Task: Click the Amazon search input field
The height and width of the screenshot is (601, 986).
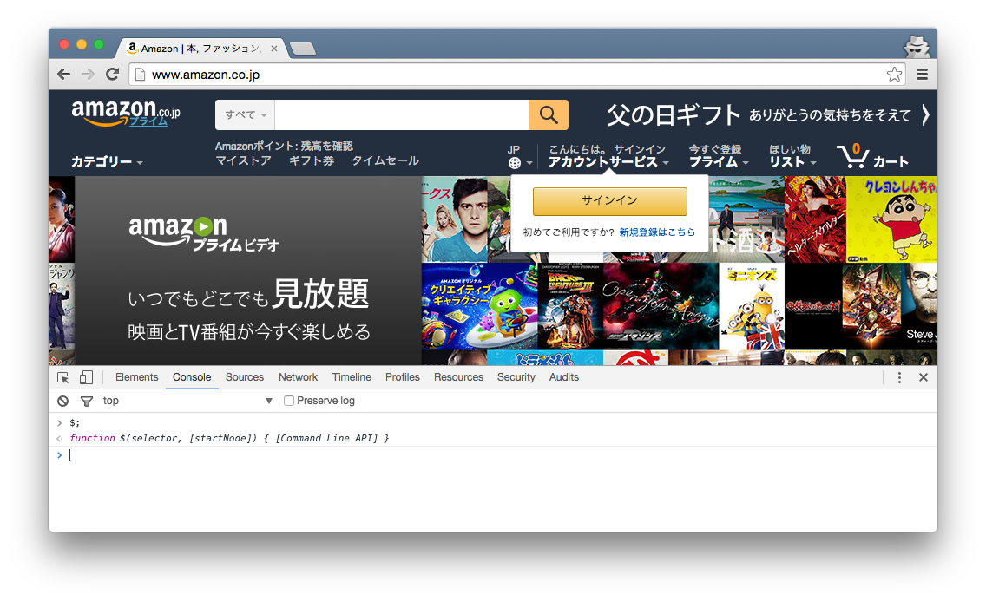Action: click(x=401, y=114)
